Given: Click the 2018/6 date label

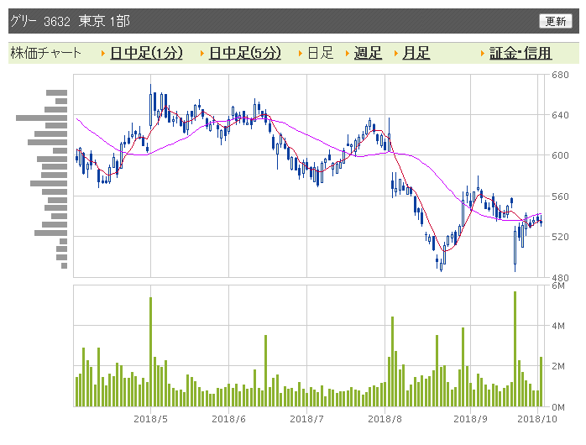Looking at the screenshot, I should tap(228, 419).
